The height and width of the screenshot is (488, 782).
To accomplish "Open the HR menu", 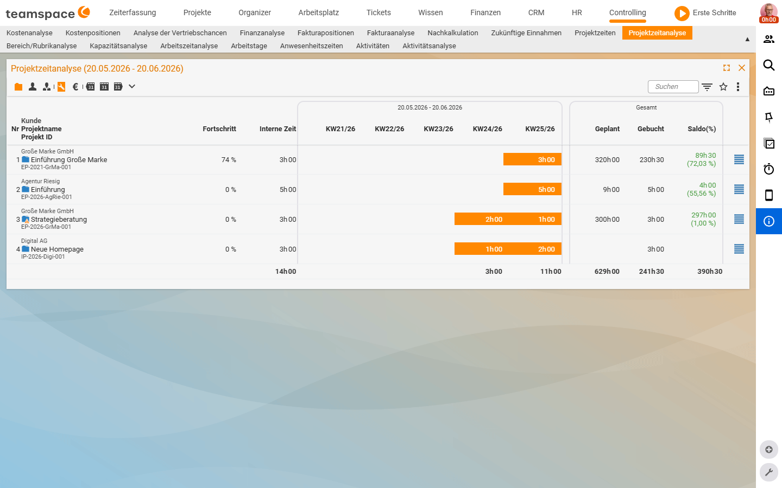I will [x=577, y=12].
